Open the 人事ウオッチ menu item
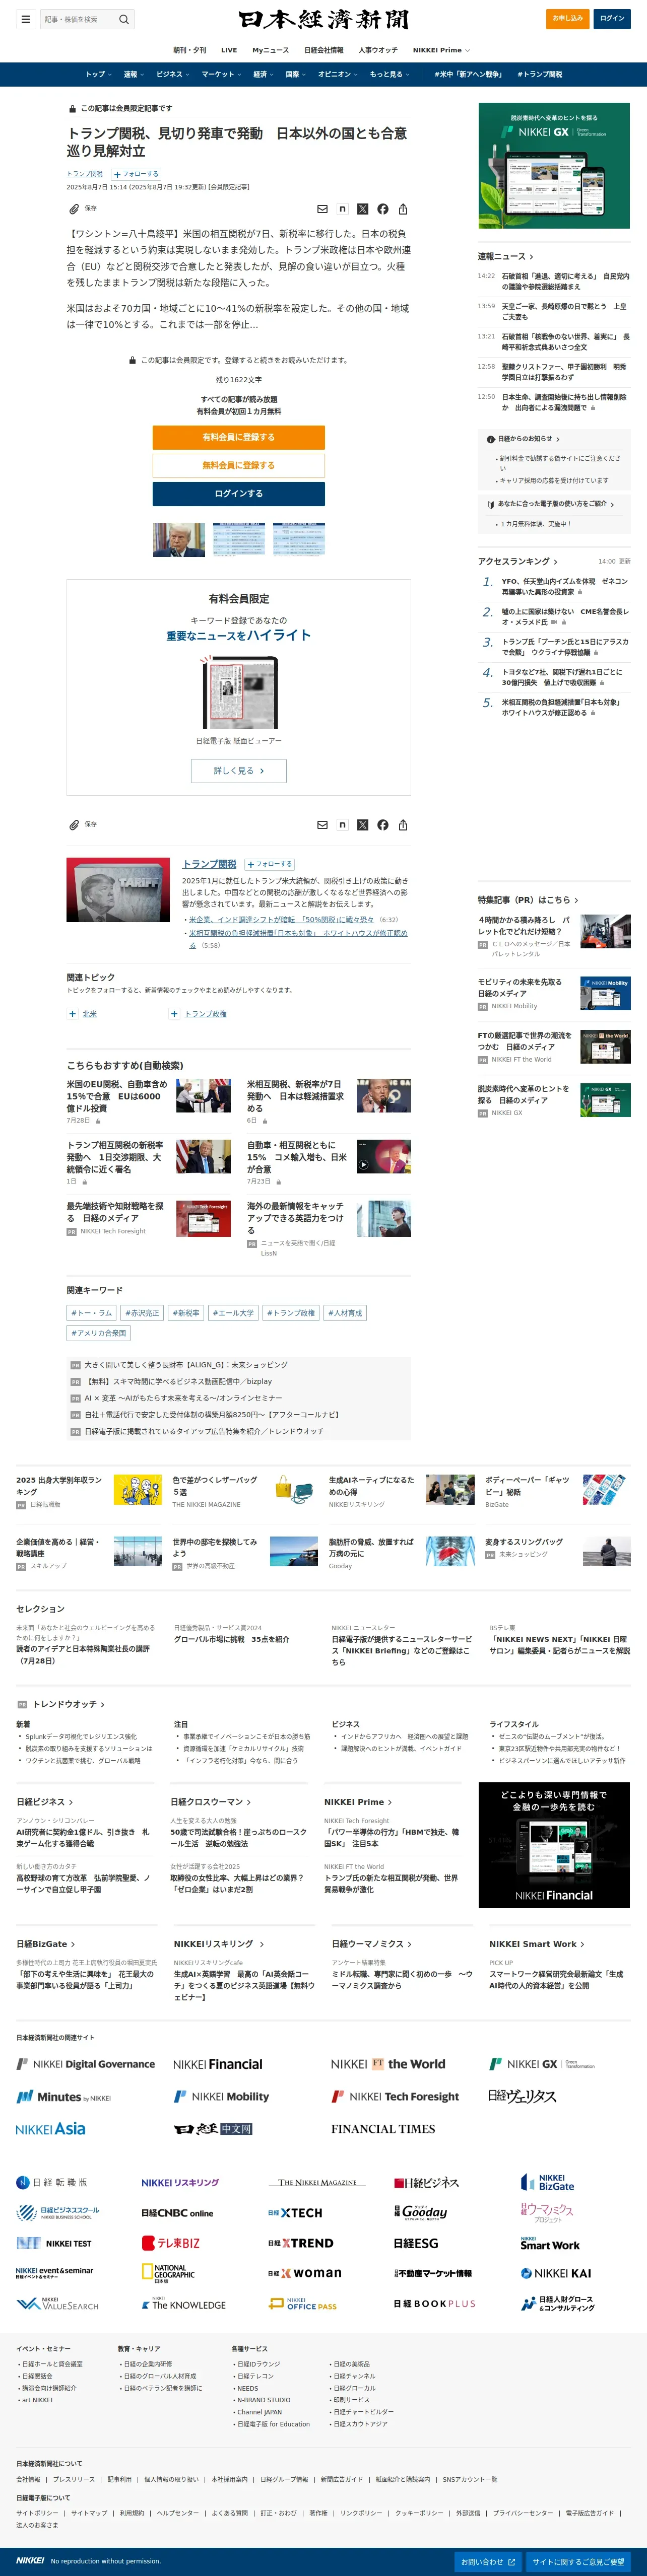 tap(378, 50)
